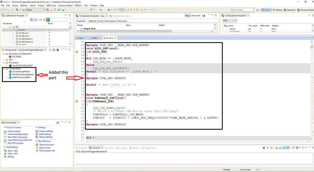The width and height of the screenshot is (314, 172).
Task: Collapse Generator_Configurations in Components view
Action: click(x=3, y=54)
